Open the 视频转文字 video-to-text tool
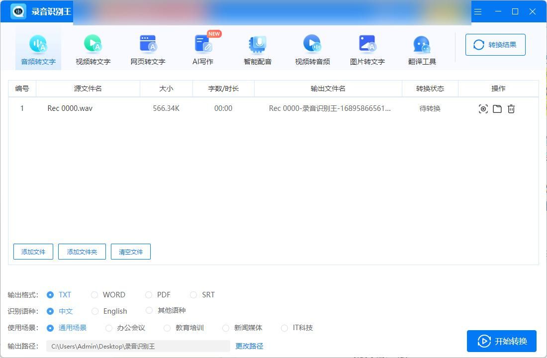Viewport: 547px width, 358px height. 93,50
